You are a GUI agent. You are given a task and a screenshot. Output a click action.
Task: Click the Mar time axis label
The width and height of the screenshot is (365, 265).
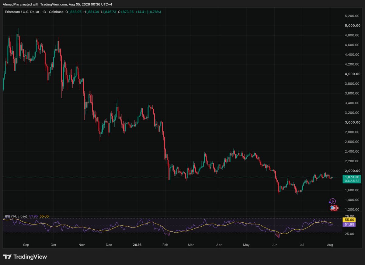pos(191,245)
